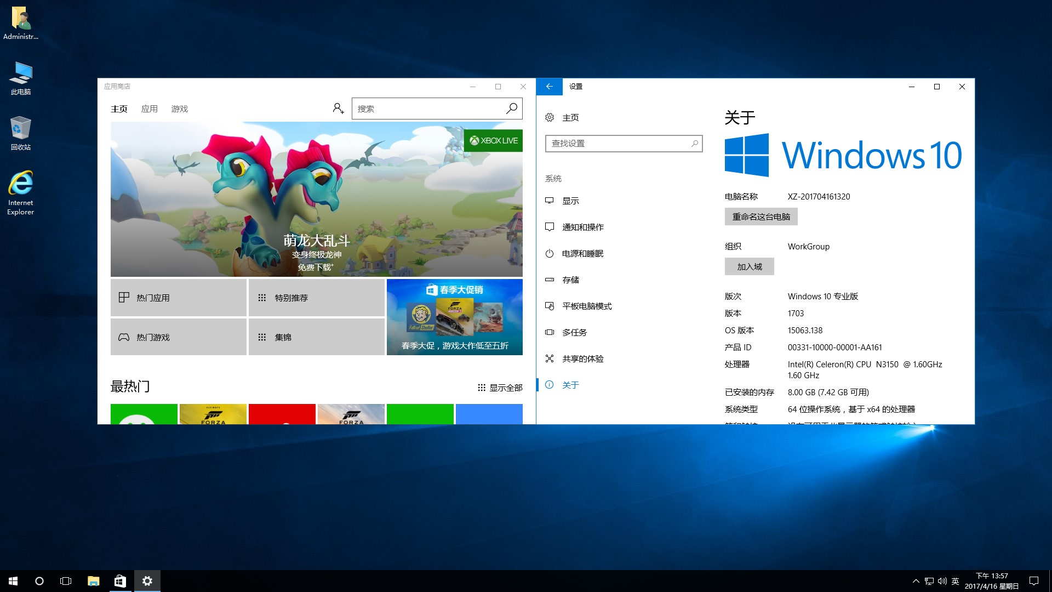Click the Settings home gear icon

pyautogui.click(x=550, y=117)
